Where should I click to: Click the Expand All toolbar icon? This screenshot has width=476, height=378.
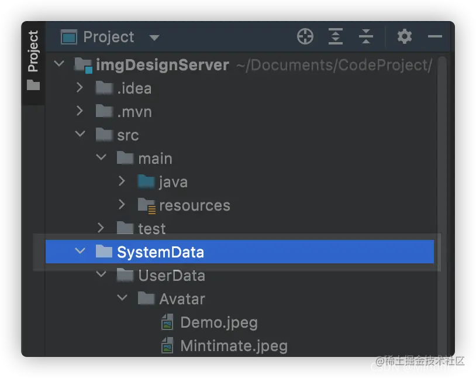(336, 37)
